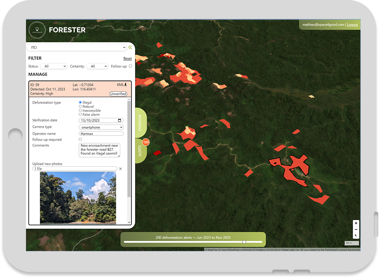Open the Camera type dropdown
The height and width of the screenshot is (278, 379).
[101, 127]
